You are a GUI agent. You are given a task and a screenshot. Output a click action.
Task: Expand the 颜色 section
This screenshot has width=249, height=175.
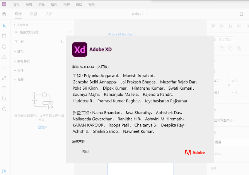coord(20,52)
